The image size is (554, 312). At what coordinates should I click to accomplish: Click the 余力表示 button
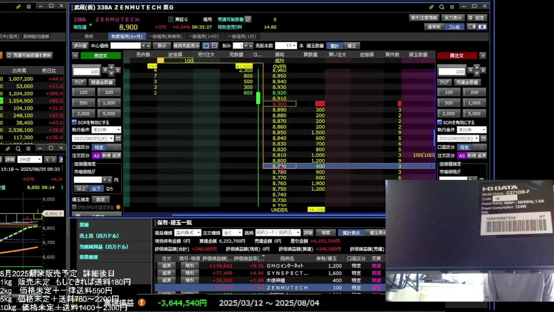click(453, 18)
